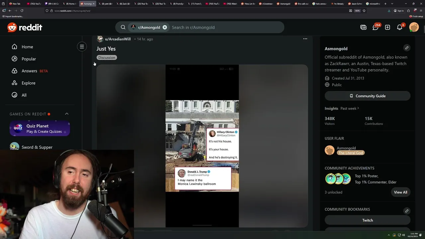Open the browser downloads panel
The width and height of the screenshot is (425, 239).
coord(389,11)
